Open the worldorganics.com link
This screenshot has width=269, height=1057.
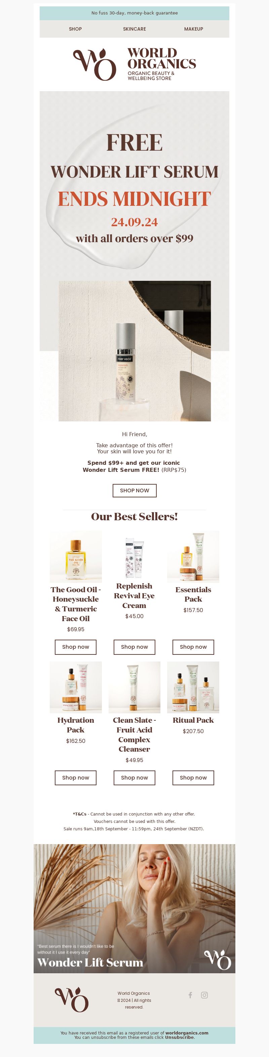click(x=187, y=1033)
